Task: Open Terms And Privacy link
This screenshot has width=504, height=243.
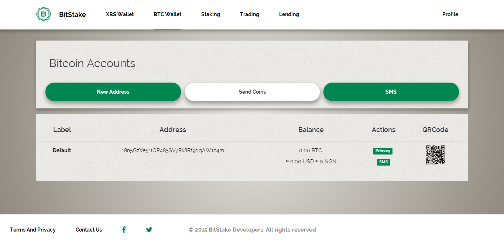Action: [x=33, y=230]
